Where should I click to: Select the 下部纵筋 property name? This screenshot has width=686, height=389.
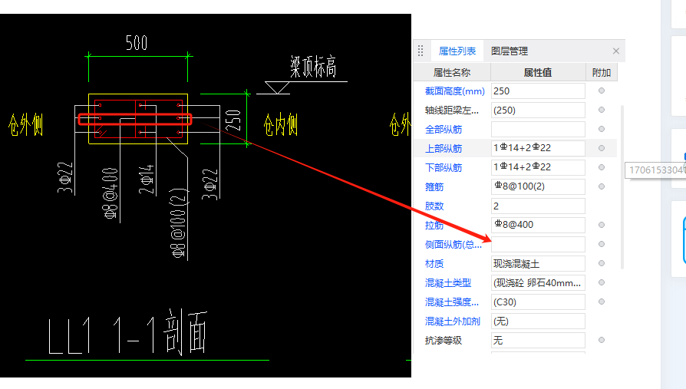(444, 167)
